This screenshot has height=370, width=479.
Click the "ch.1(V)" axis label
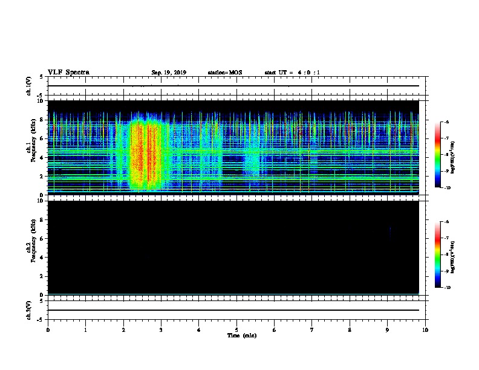tap(28, 86)
